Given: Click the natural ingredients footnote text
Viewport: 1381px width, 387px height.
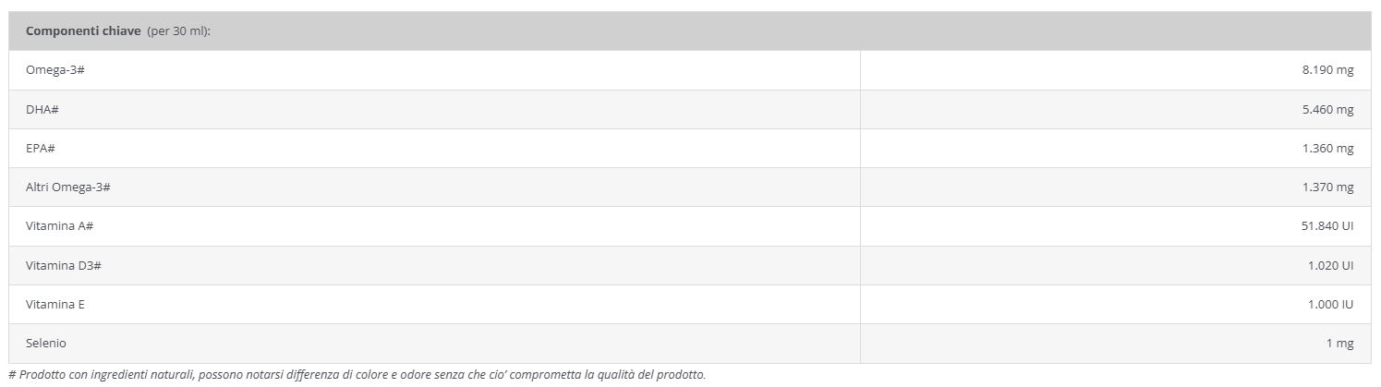Looking at the screenshot, I should (x=357, y=375).
